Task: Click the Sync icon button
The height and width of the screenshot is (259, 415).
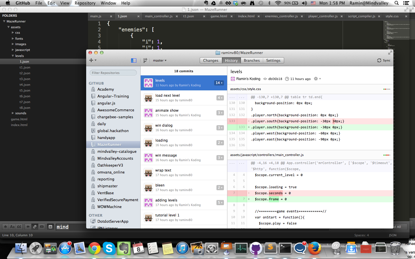Action: [384, 60]
